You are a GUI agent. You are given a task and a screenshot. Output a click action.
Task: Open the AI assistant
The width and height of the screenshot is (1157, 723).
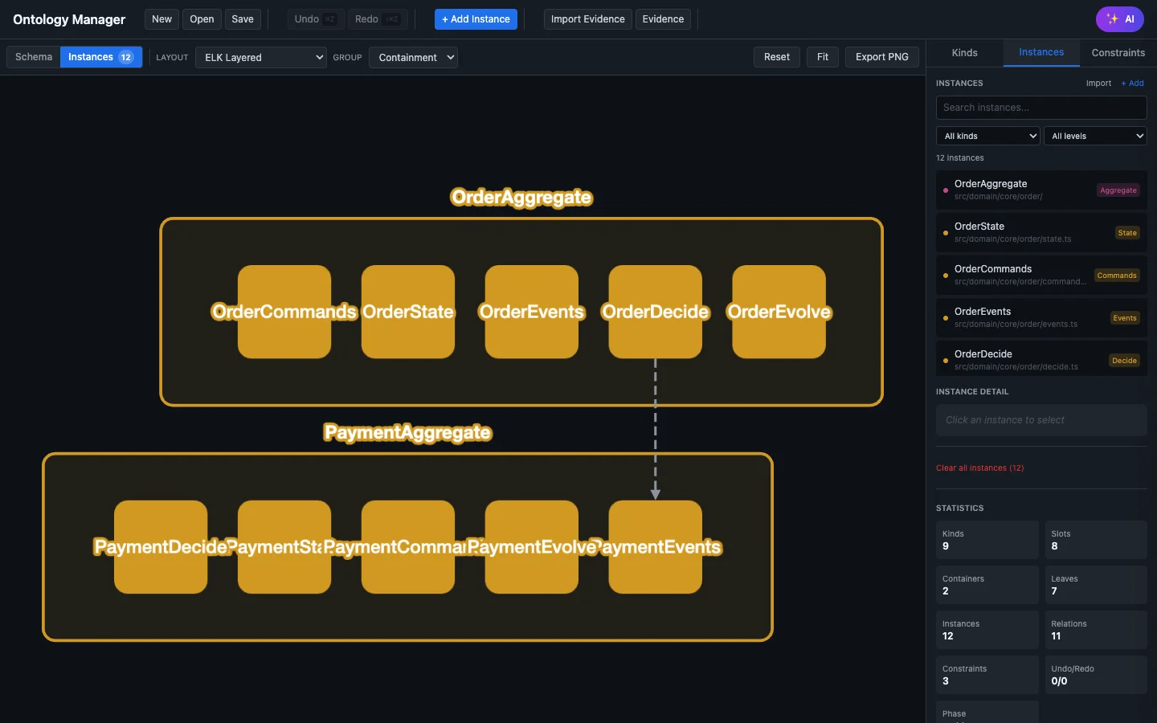pyautogui.click(x=1119, y=19)
